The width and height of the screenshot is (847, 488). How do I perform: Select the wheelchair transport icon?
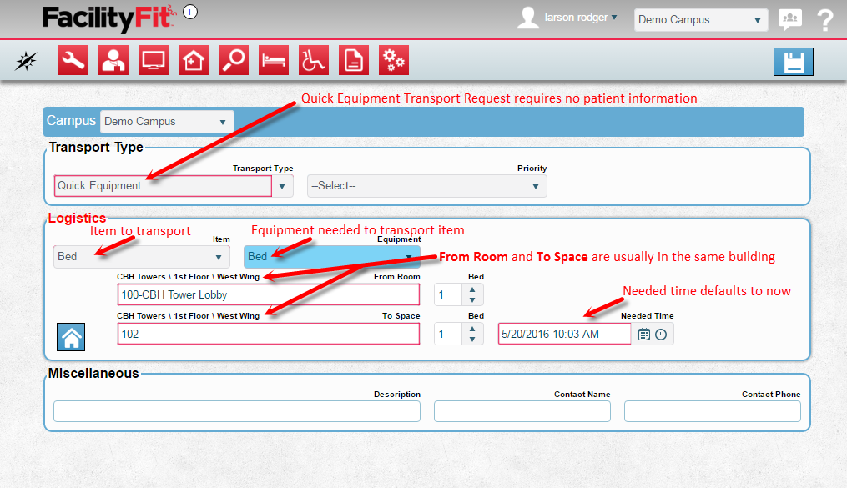(x=314, y=60)
